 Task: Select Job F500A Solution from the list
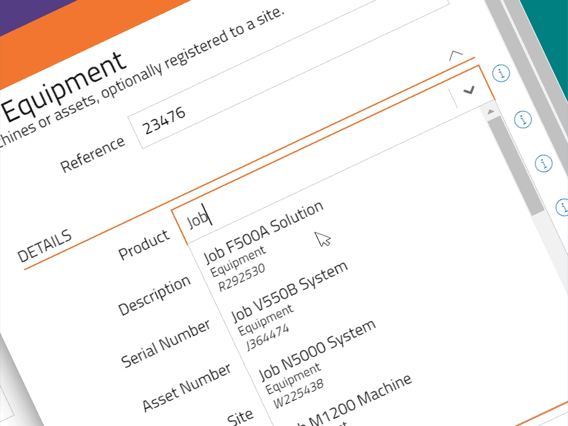click(x=263, y=232)
